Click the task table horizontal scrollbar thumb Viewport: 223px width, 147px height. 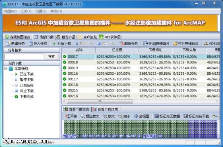100,101
